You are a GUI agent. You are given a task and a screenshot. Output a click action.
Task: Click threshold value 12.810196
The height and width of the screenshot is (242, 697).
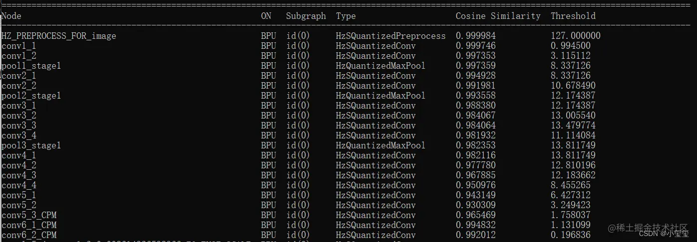[573, 165]
